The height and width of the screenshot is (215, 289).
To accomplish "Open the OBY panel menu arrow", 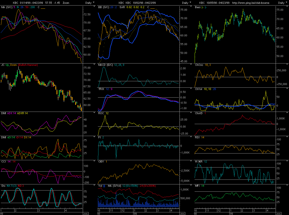I will tap(191, 161).
